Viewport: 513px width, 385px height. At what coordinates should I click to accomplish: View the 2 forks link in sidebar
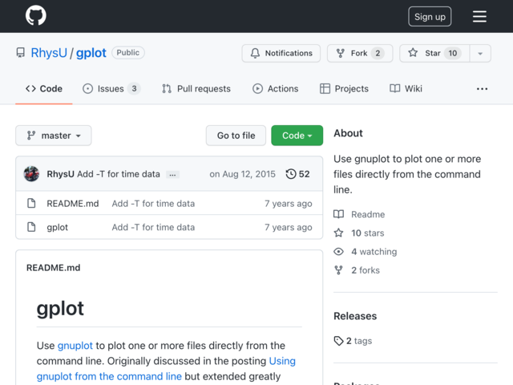(x=357, y=270)
